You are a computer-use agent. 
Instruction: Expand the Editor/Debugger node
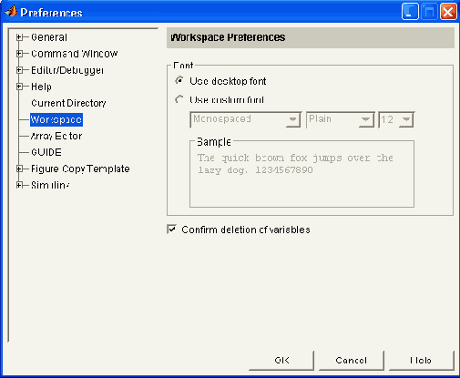[x=19, y=70]
